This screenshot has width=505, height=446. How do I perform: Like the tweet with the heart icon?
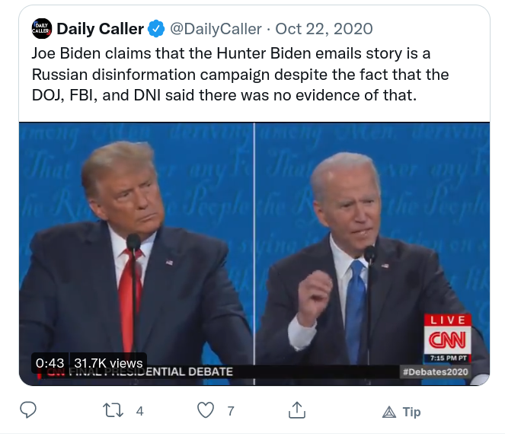(x=206, y=411)
